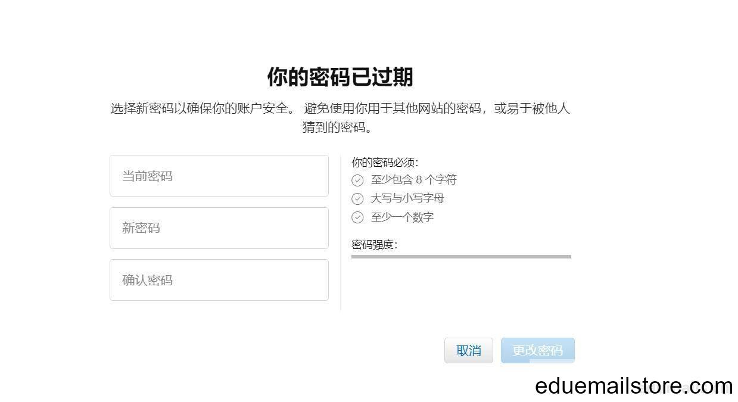The height and width of the screenshot is (402, 738).
Task: Click the check icon beside 至少一个数字
Action: coord(357,217)
